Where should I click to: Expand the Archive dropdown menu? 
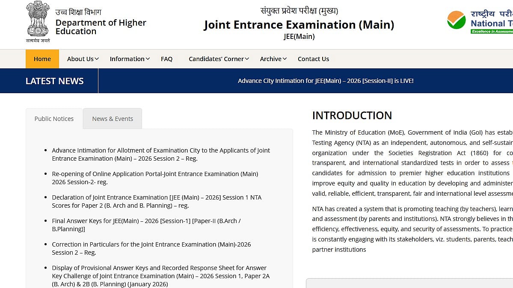pos(273,59)
